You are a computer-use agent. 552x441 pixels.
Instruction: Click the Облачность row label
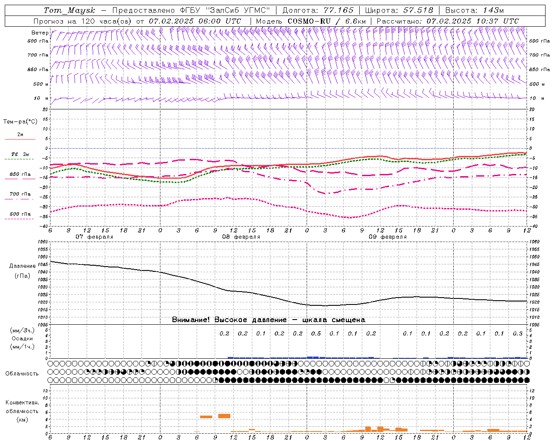click(22, 374)
